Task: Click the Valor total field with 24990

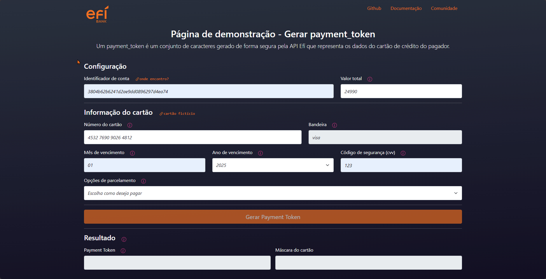Action: [401, 91]
